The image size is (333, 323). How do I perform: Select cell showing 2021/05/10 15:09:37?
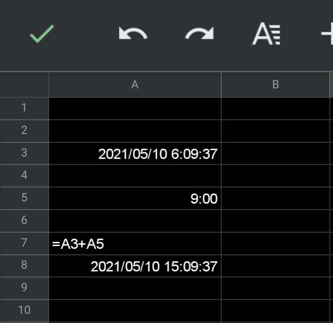coord(135,266)
